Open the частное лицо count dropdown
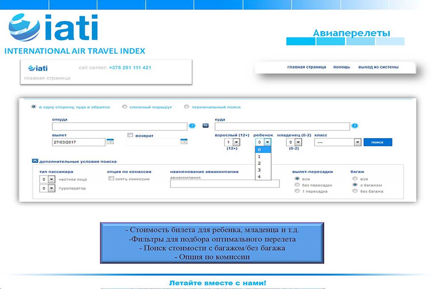This screenshot has width=435, height=289. [52, 179]
